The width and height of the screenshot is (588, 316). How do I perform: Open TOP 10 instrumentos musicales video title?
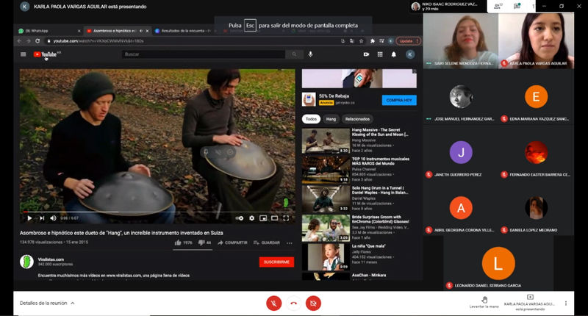point(380,161)
